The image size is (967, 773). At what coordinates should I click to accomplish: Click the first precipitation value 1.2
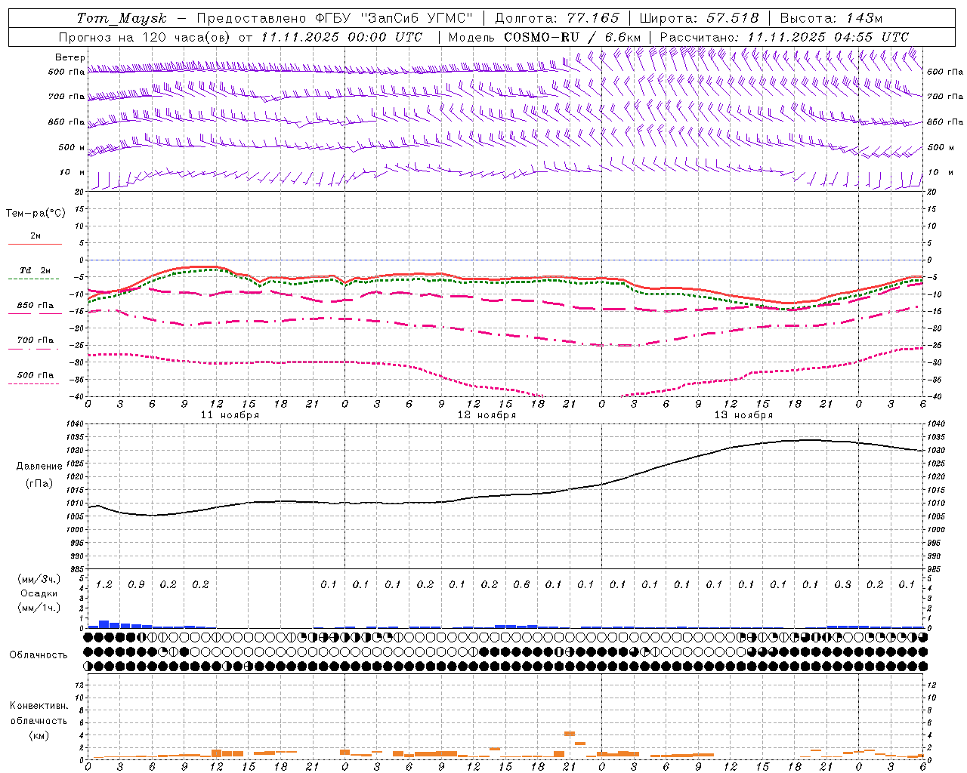103,584
